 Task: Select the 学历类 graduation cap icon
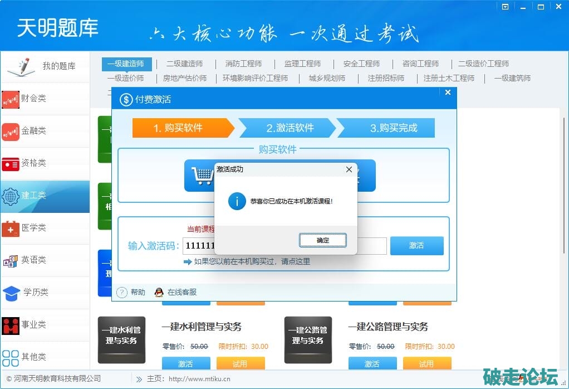point(11,293)
